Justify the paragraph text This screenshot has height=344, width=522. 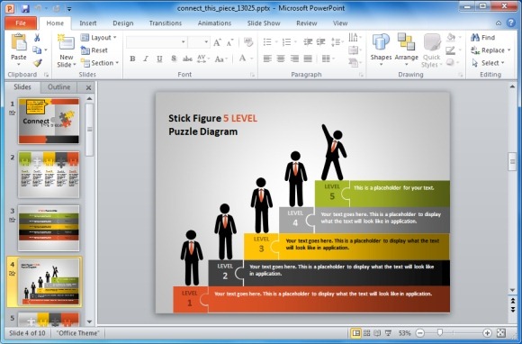308,59
